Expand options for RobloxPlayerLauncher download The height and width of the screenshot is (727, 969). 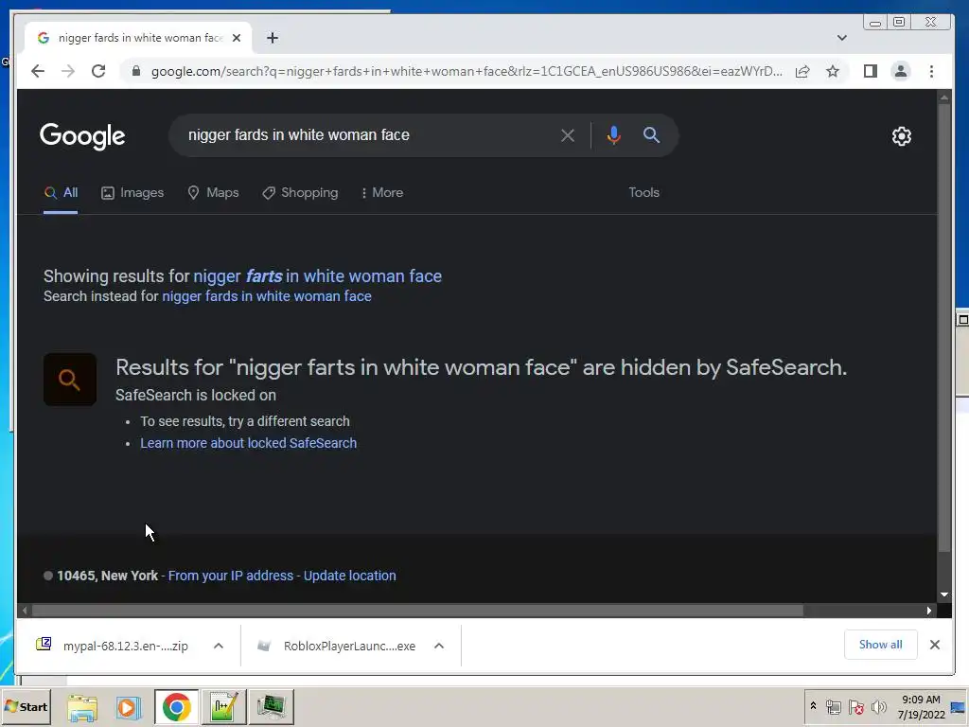coord(439,646)
